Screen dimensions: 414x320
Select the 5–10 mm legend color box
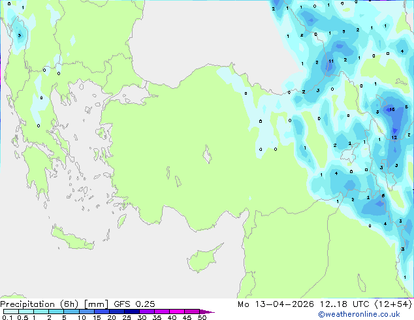(71, 312)
